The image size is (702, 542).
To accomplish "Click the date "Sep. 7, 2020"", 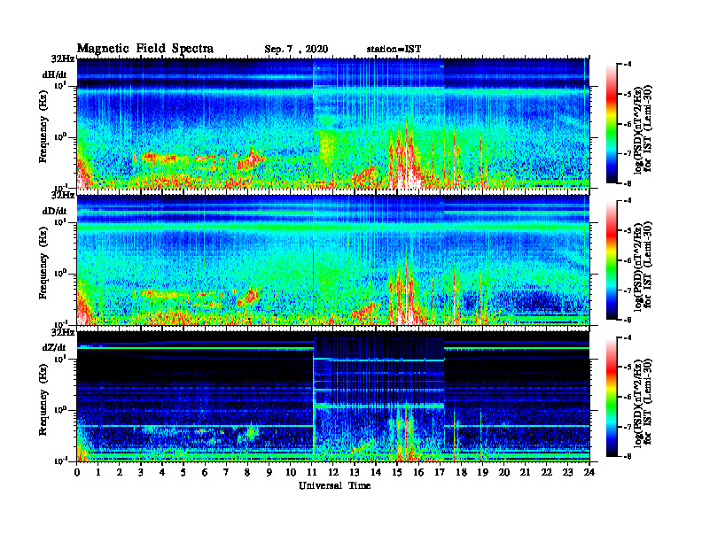I will coord(296,50).
